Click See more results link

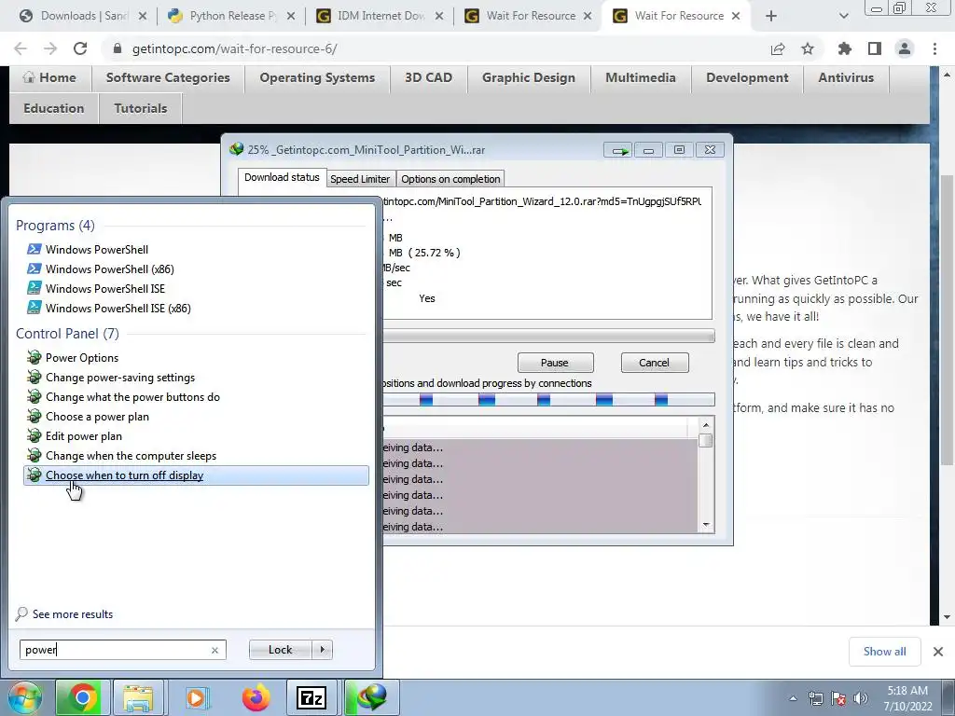[x=73, y=614]
